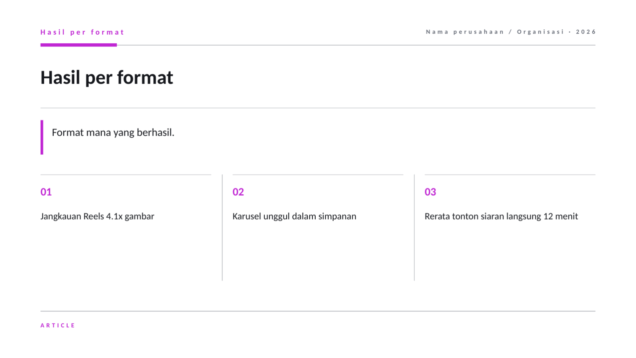This screenshot has width=636, height=358.
Task: Click the divider line between columns 01 and 02
Action: click(x=222, y=228)
